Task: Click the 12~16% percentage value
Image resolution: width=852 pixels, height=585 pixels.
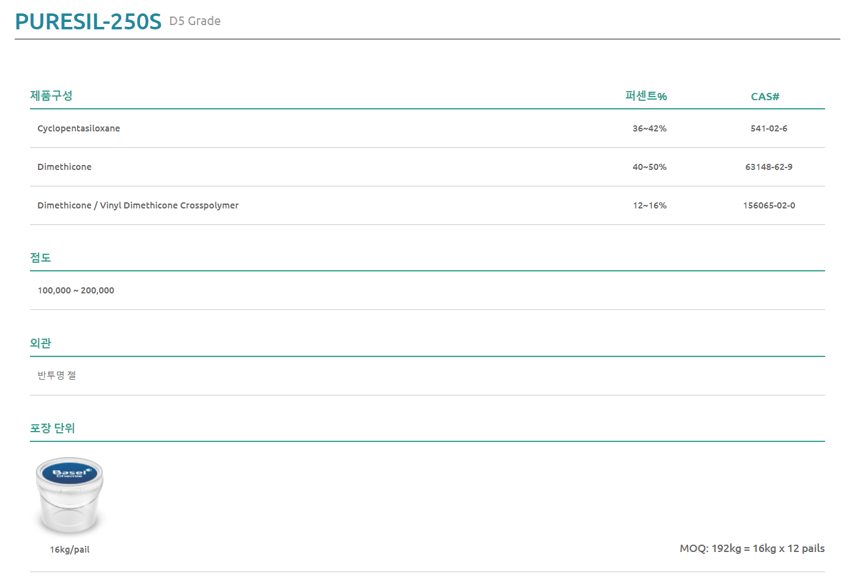Action: click(x=650, y=205)
